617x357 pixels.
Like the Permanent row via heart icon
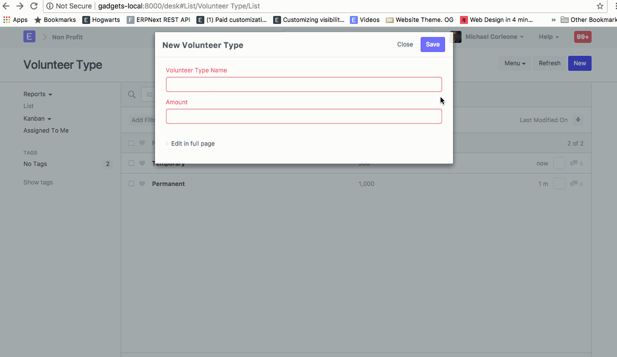142,183
